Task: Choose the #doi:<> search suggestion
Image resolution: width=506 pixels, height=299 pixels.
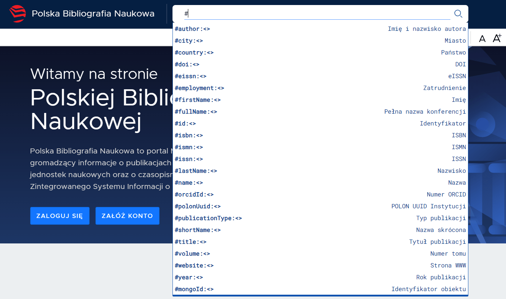Action: [x=320, y=65]
